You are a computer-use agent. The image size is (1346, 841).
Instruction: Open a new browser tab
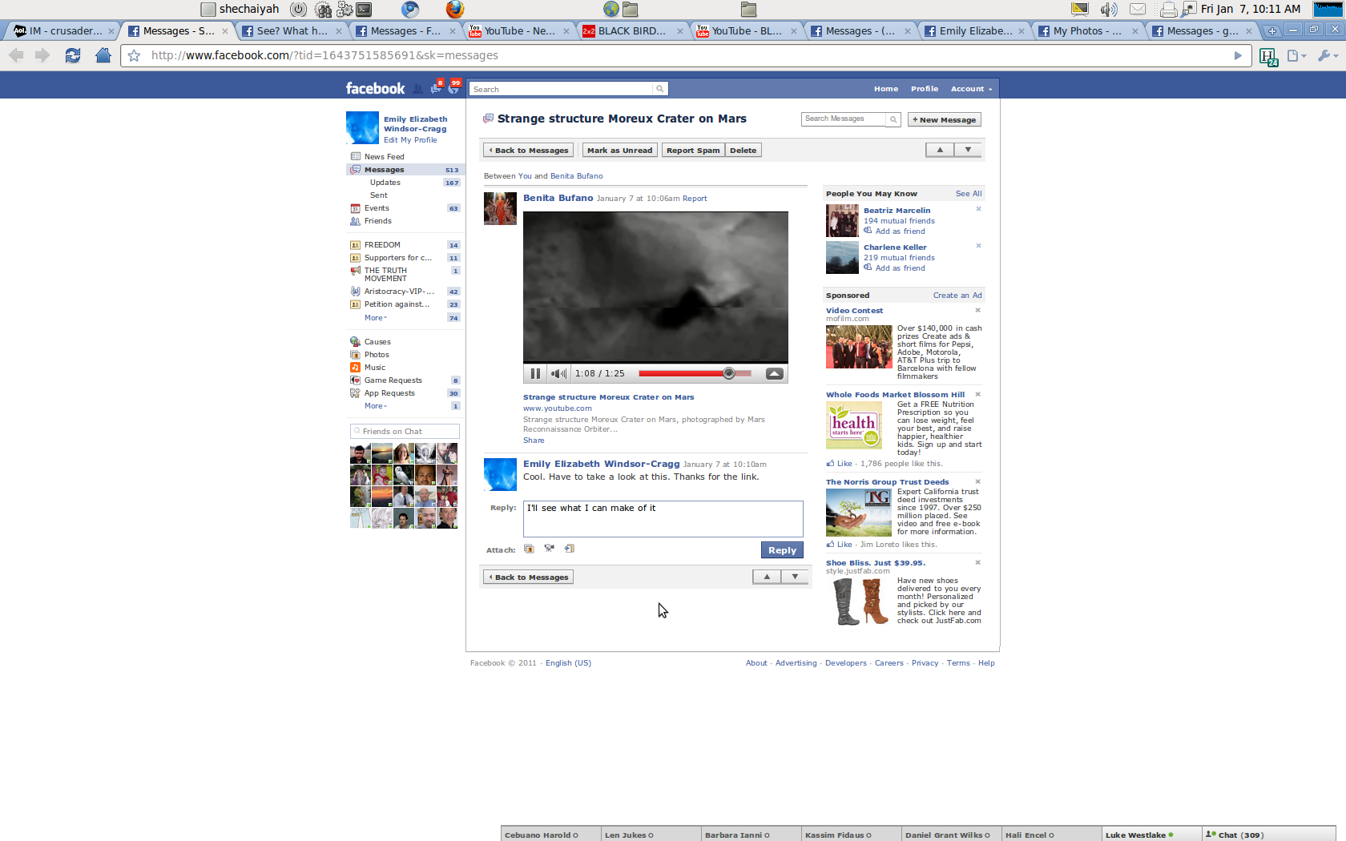(1271, 31)
